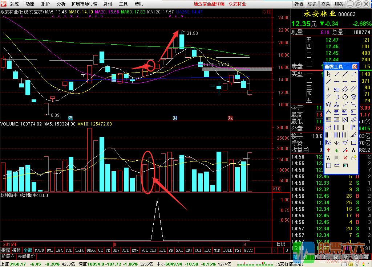Select the red up-arrow marker tool

click(x=328, y=150)
